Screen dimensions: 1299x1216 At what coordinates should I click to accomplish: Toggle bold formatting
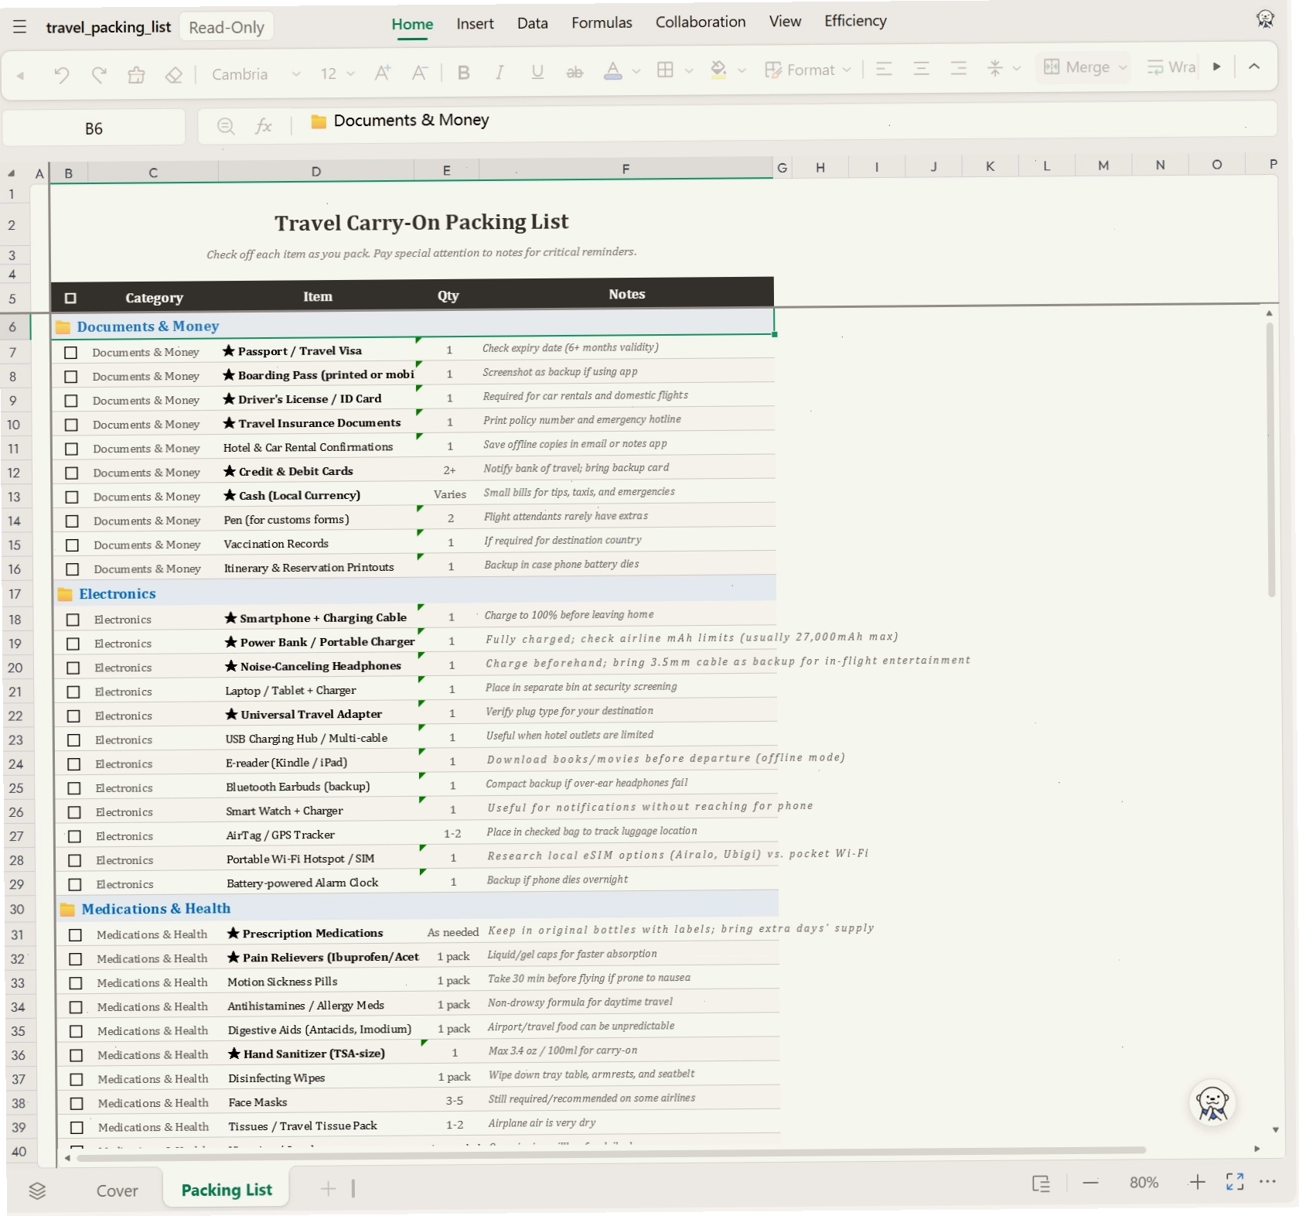pos(463,73)
